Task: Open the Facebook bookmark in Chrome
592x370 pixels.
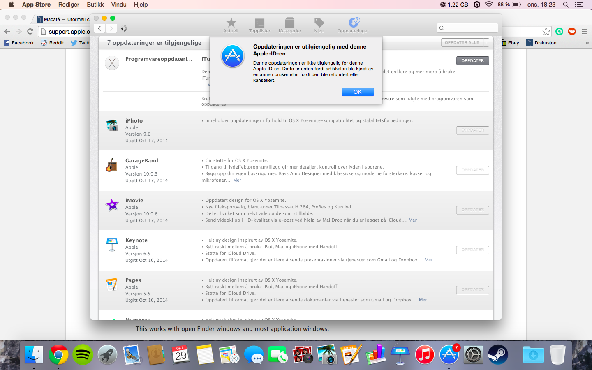Action: coord(19,43)
